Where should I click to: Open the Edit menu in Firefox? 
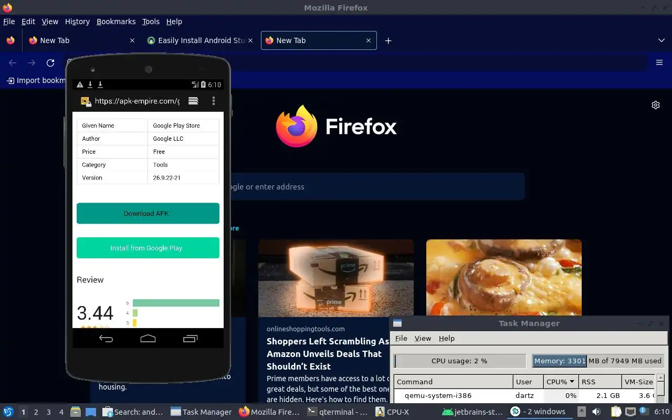pyautogui.click(x=28, y=22)
